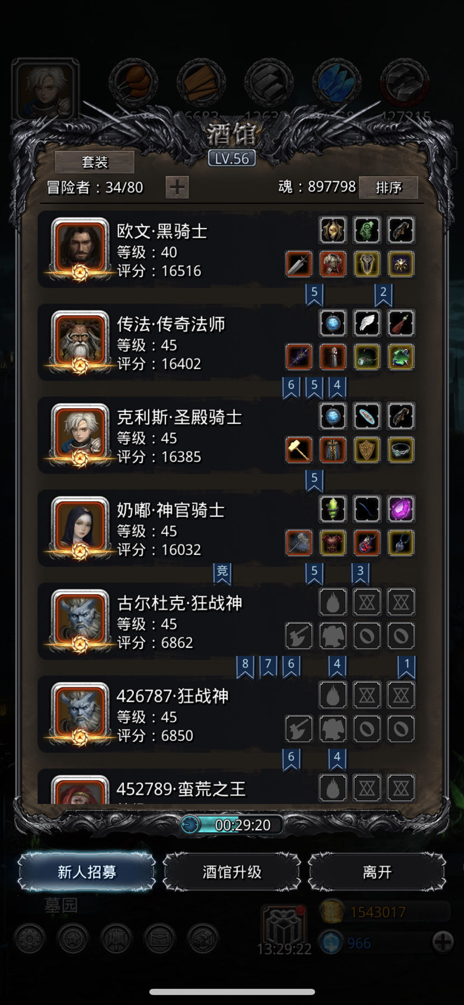Image resolution: width=464 pixels, height=1005 pixels.
Task: Click the 竞 flag above 古尔杜克
Action: [222, 572]
